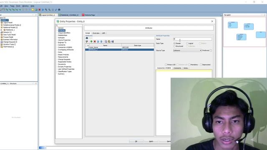Viewport: 267px width, 150px height.
Task: Open the Window menu
Action: coord(25,6)
